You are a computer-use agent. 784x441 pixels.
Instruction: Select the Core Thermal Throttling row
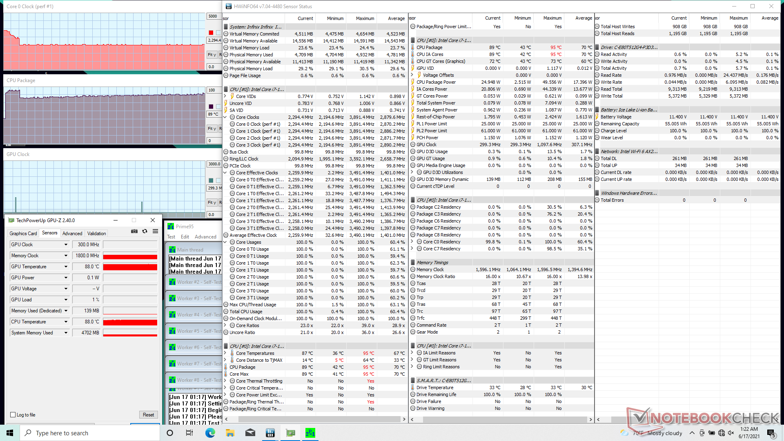click(314, 381)
